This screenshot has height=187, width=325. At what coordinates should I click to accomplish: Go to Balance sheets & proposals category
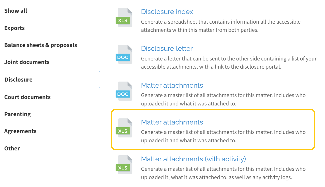click(x=41, y=45)
